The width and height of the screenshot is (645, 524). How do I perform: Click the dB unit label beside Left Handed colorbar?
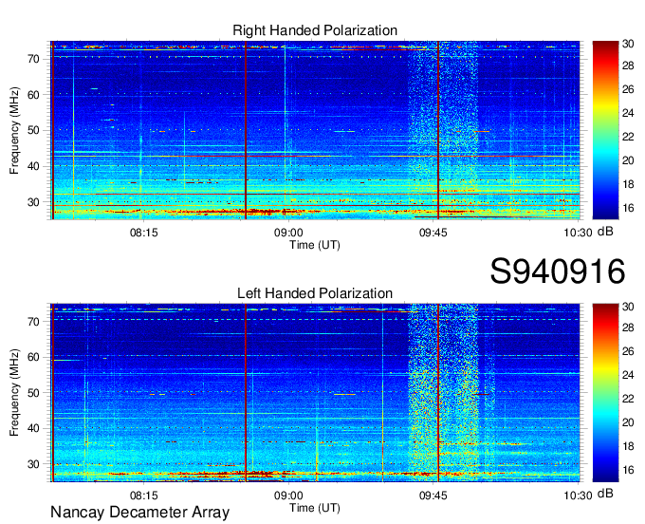click(x=605, y=493)
